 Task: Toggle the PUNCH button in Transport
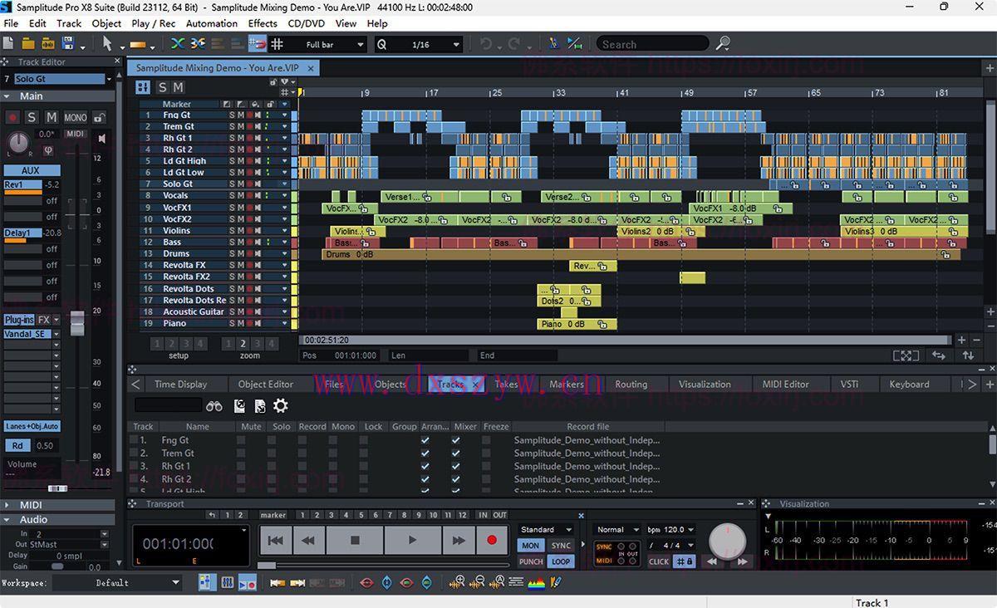point(531,561)
